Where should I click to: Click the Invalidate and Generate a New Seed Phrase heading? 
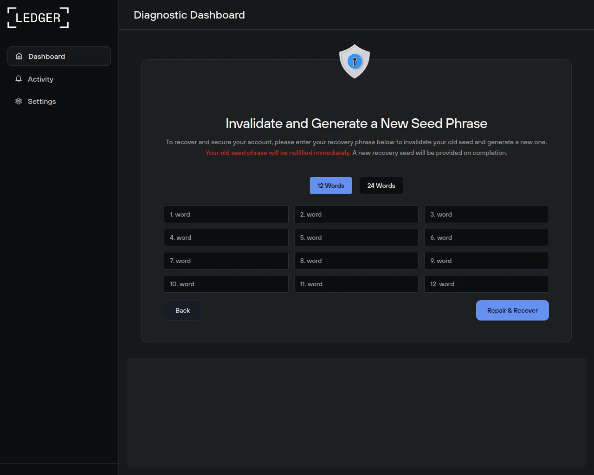(356, 123)
